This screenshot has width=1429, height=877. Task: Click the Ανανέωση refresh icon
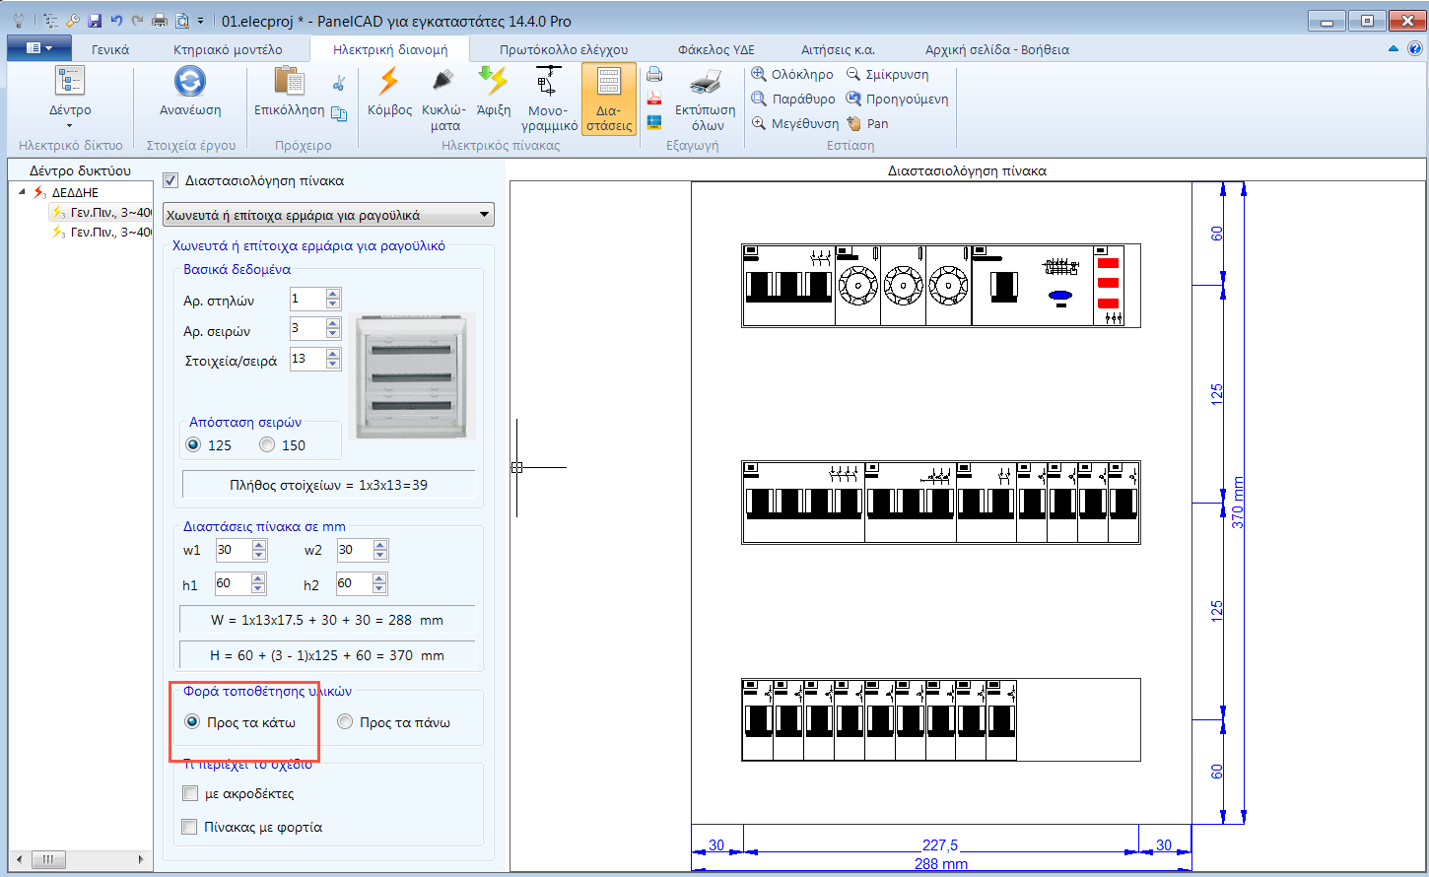(x=190, y=83)
